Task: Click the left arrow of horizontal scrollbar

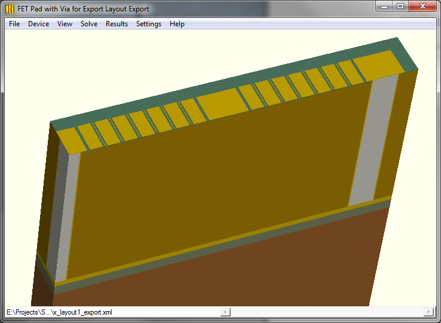Action: (225, 312)
